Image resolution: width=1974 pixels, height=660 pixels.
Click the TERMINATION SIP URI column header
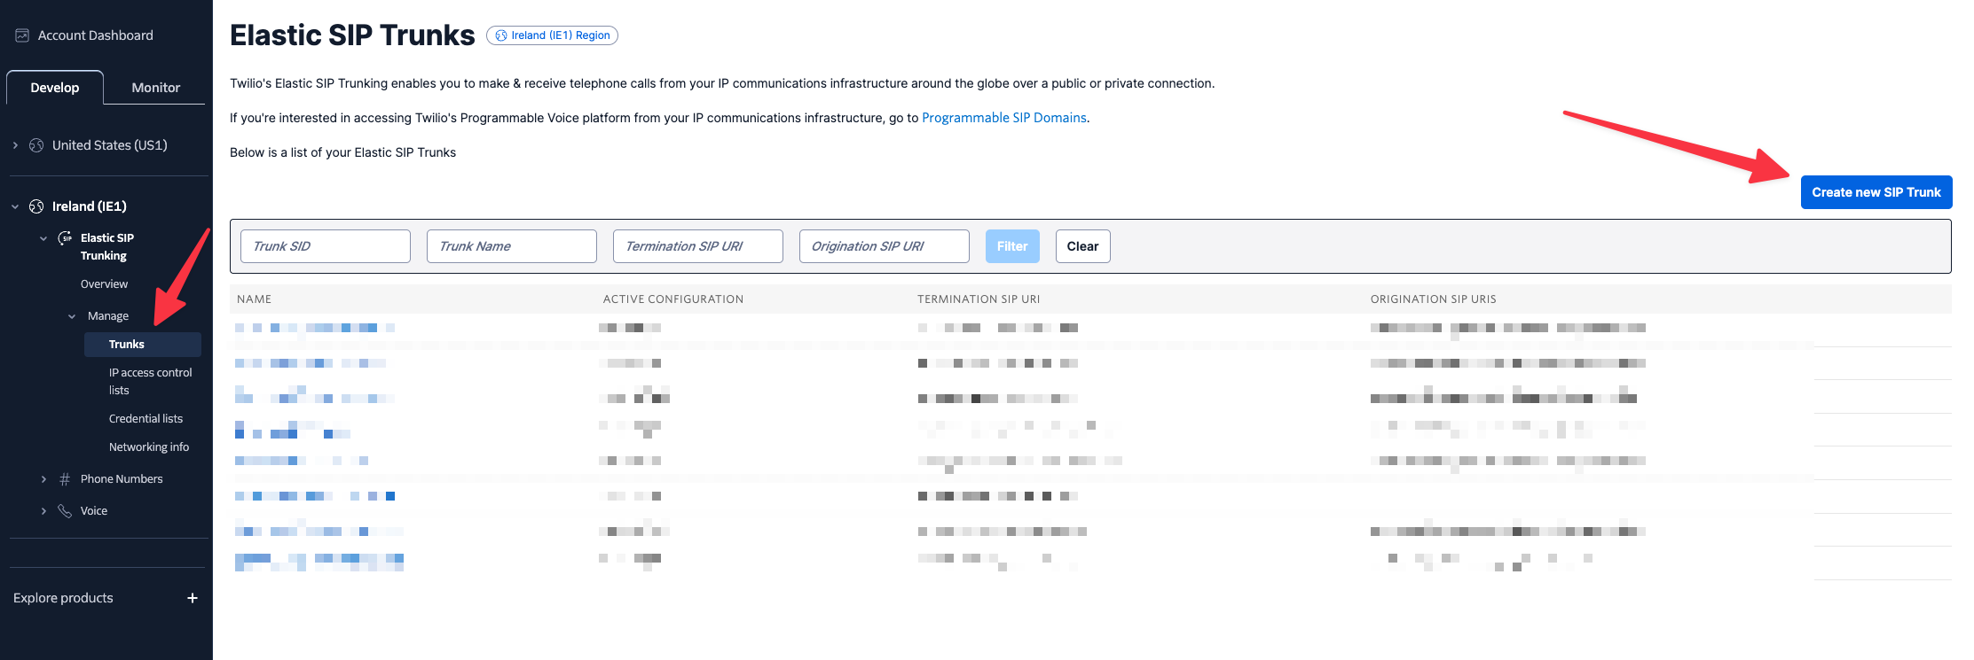(x=979, y=299)
